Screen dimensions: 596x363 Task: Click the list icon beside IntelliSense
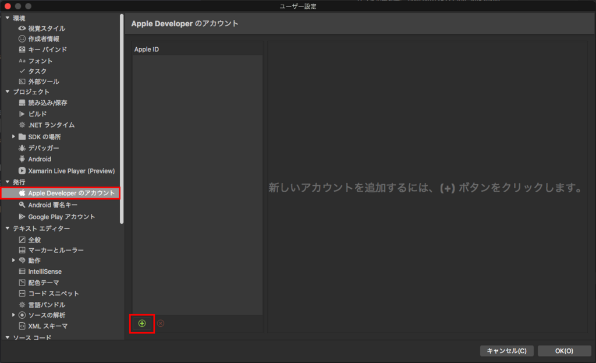[22, 272]
